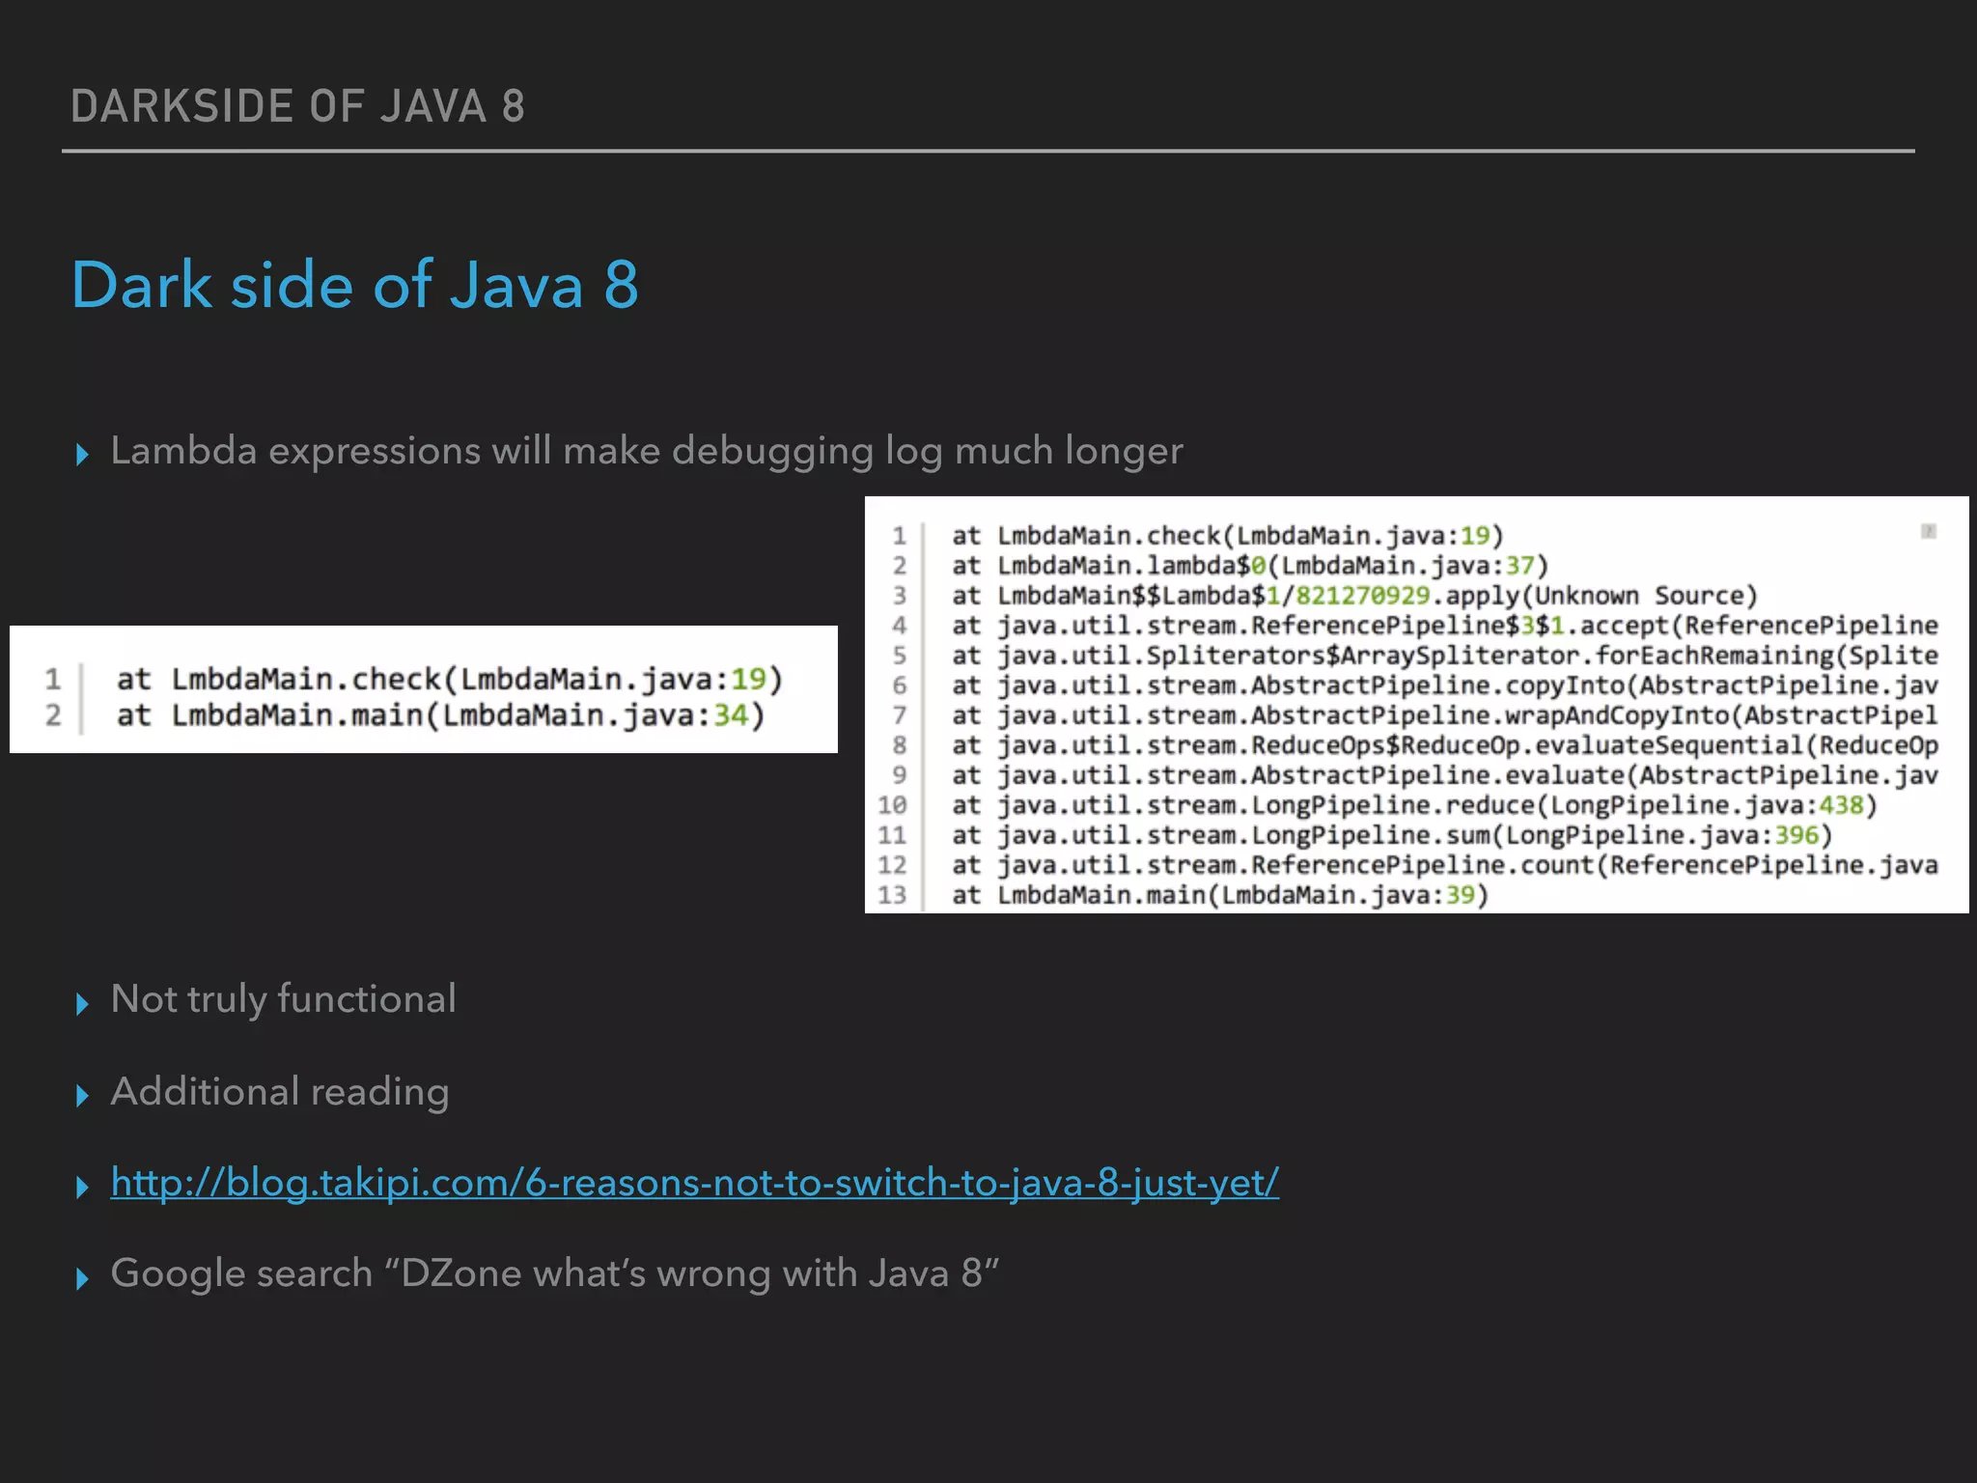Click the bullet arrow before 'Lambda expressions'
The image size is (1977, 1483).
pyautogui.click(x=82, y=455)
